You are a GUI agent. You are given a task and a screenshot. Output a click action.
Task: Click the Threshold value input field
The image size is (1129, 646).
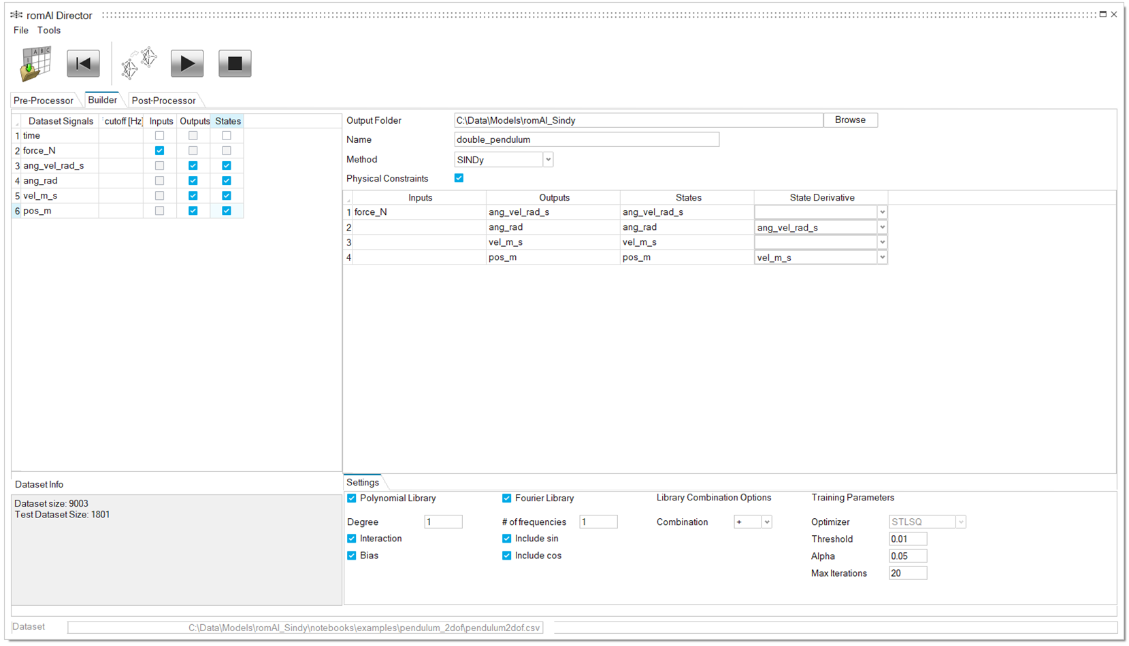click(907, 539)
